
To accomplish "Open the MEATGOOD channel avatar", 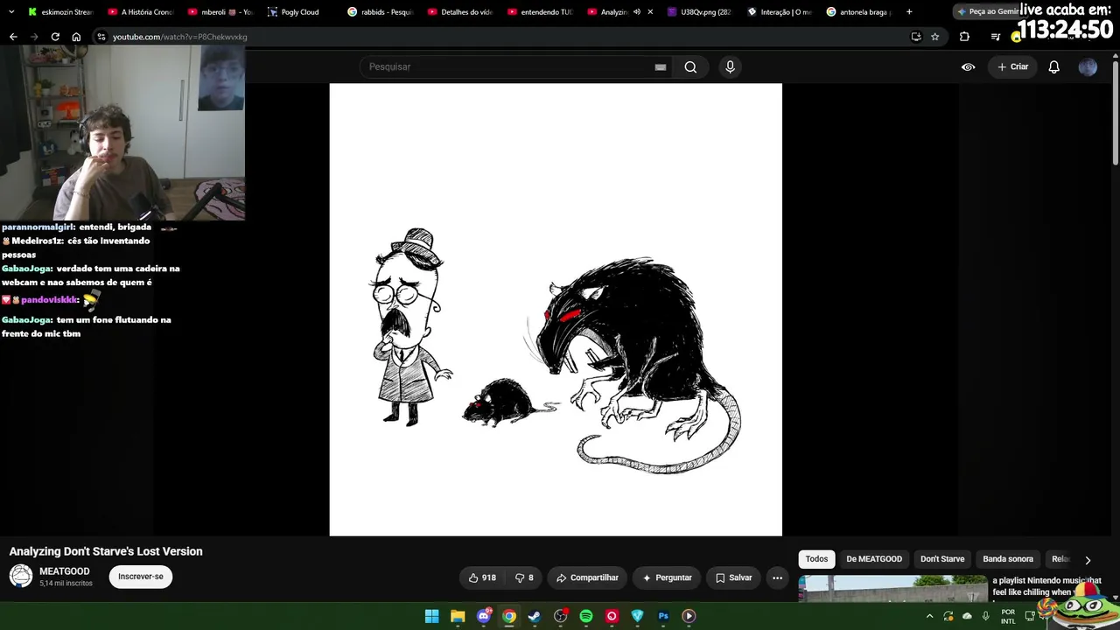I will (x=21, y=577).
